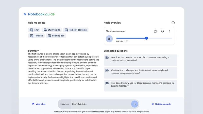Seek to the beginning of the audio track
Image resolution: width=203 pixels, height=114 pixels.
tap(117, 38)
